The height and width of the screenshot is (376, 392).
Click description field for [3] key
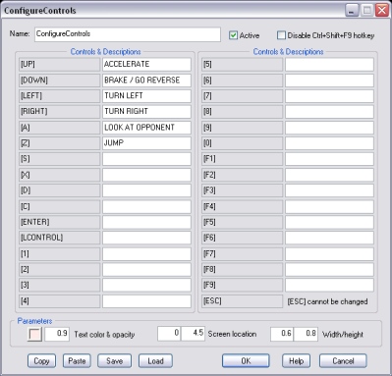(146, 286)
